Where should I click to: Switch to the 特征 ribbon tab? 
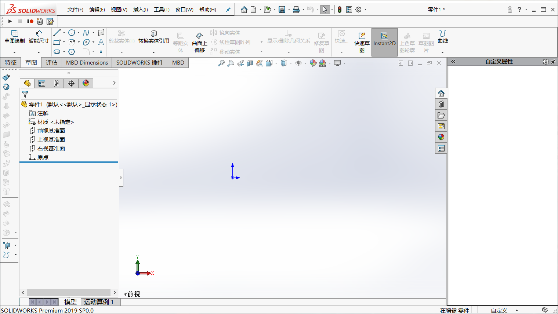pos(11,63)
